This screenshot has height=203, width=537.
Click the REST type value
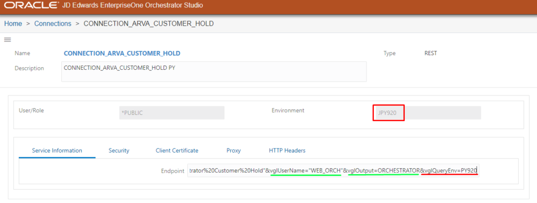431,54
